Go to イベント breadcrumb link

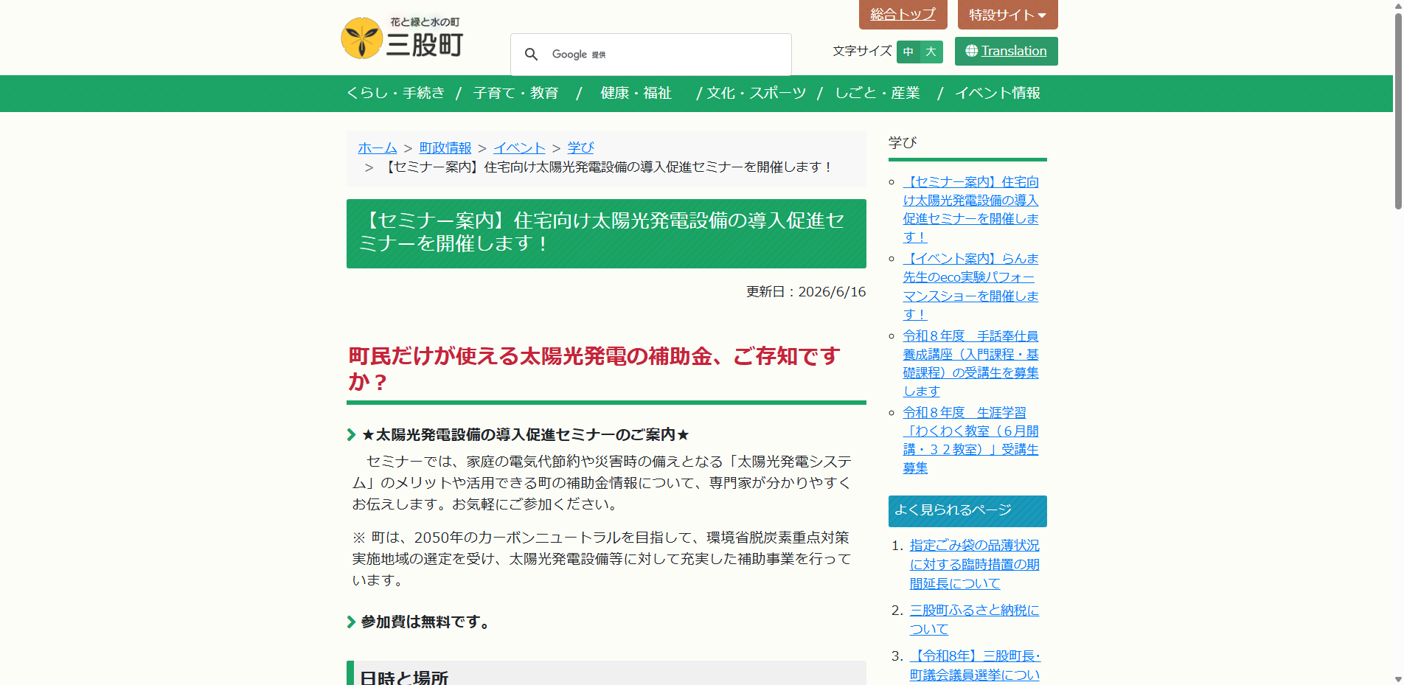click(520, 148)
